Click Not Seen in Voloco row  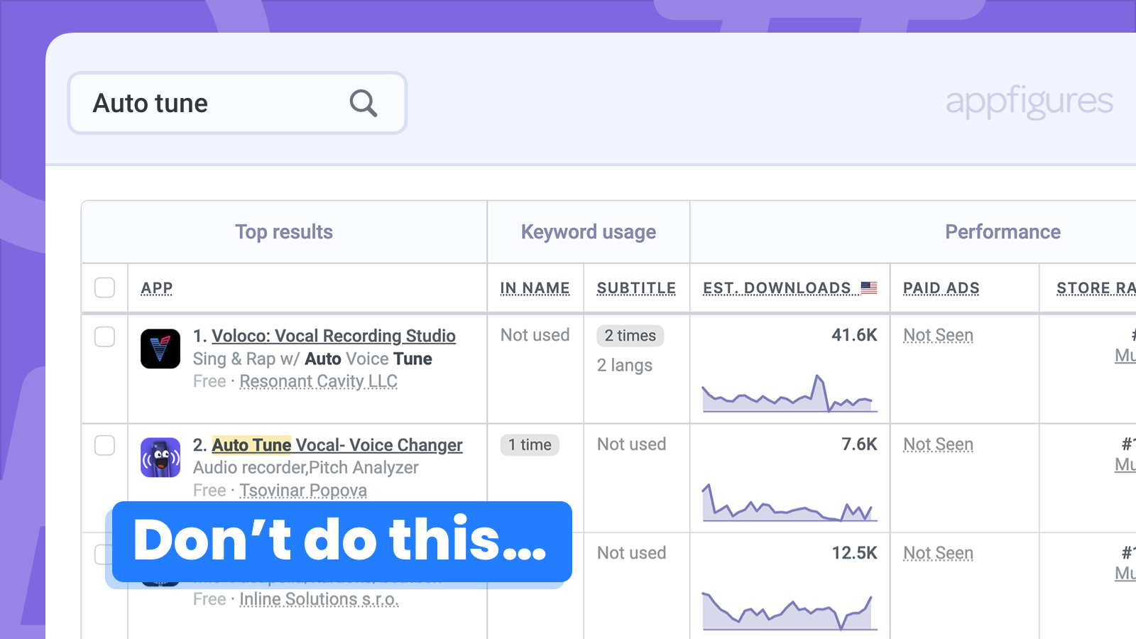point(938,335)
